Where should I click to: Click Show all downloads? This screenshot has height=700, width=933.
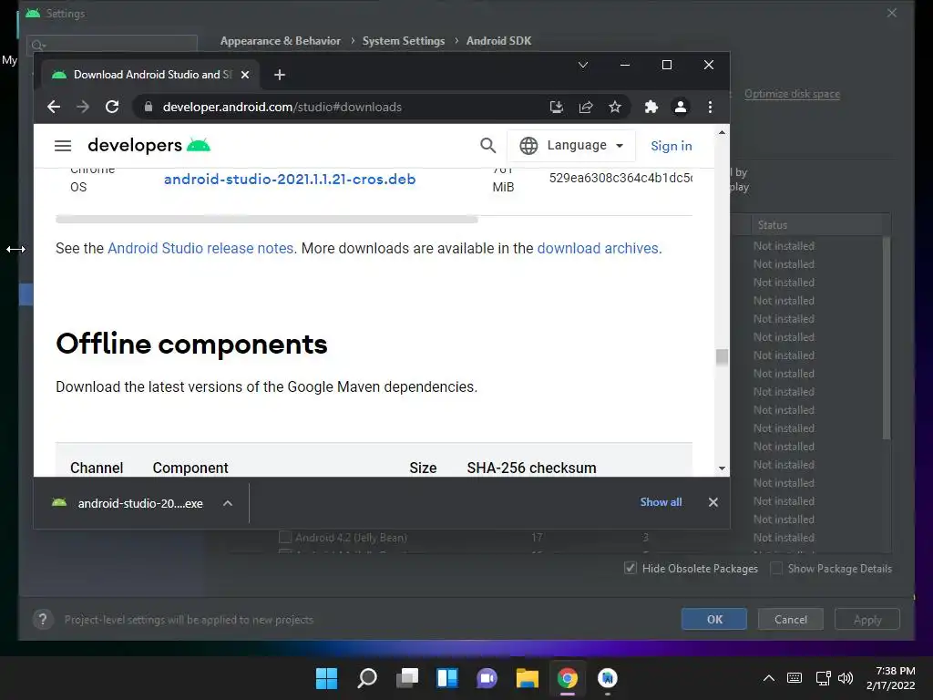point(661,502)
